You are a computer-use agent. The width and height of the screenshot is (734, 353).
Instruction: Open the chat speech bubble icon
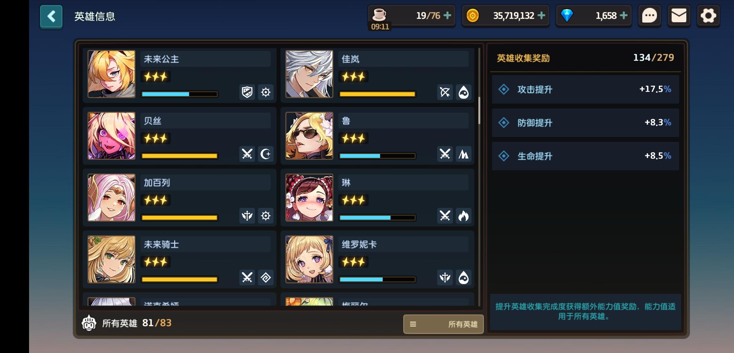click(649, 16)
